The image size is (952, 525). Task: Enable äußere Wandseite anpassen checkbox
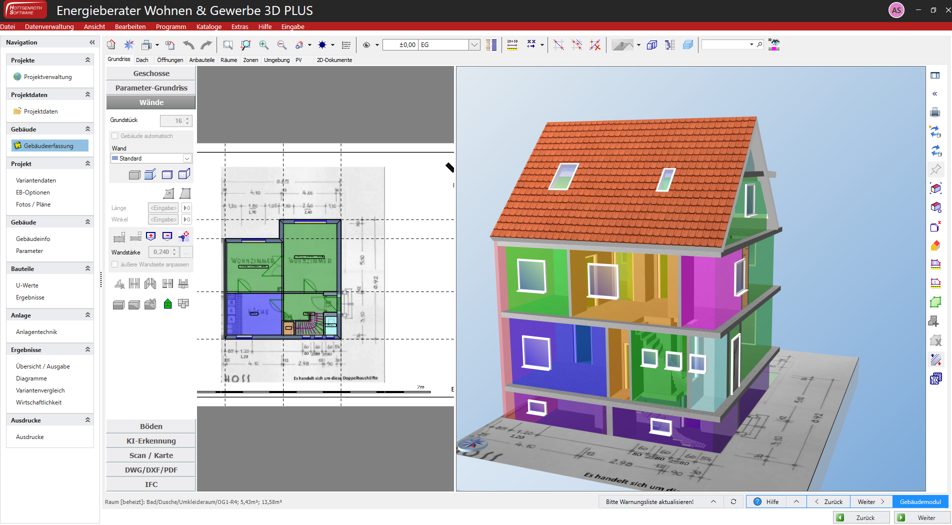click(115, 264)
